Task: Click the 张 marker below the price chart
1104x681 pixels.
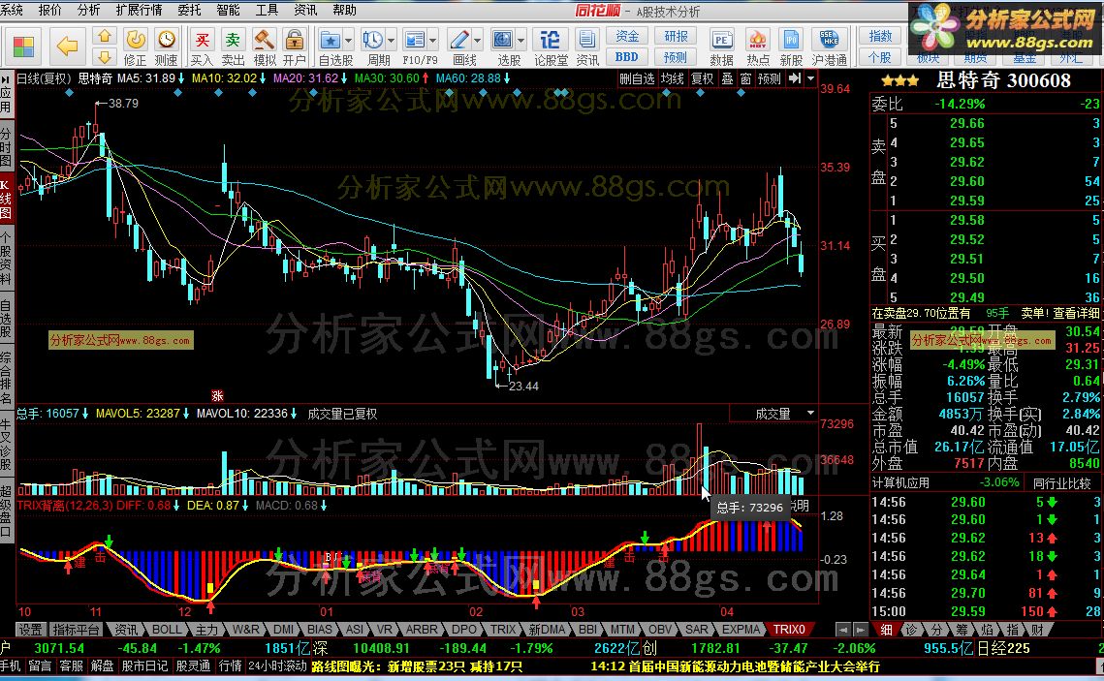Action: click(217, 395)
